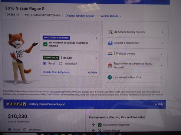Open the open recall row chevron

(162, 43)
